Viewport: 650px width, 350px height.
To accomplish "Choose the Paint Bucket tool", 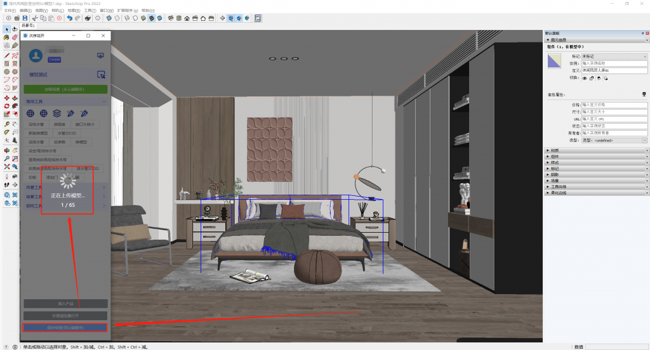I will pos(6,37).
